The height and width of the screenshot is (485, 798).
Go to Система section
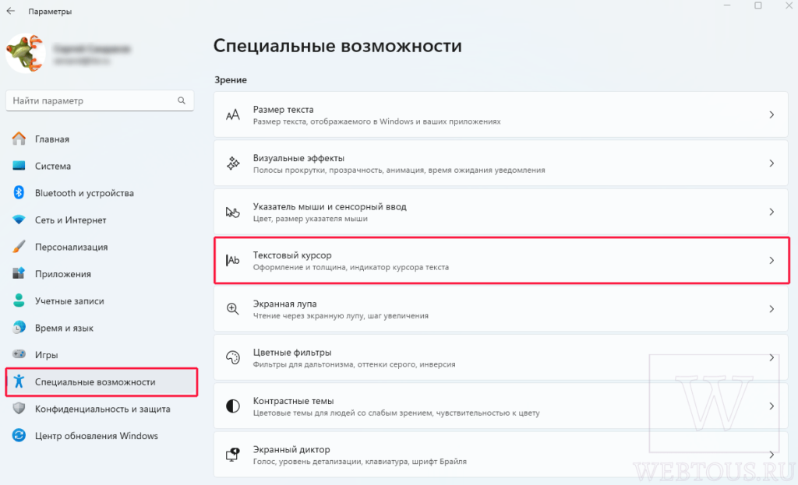[101, 166]
